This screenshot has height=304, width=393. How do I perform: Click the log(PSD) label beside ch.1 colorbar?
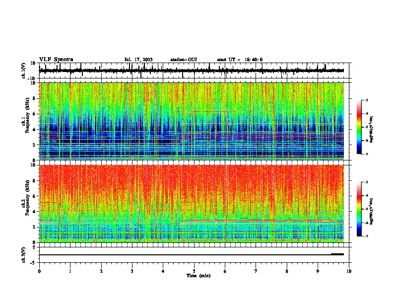click(371, 129)
